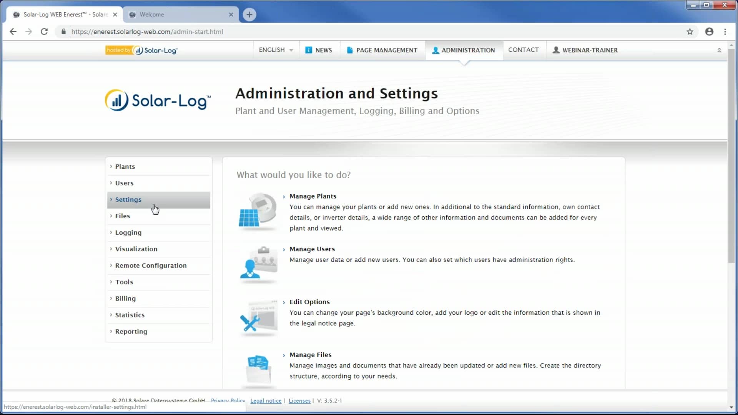This screenshot has height=415, width=738.
Task: Open the browser profile avatar icon
Action: 709,32
